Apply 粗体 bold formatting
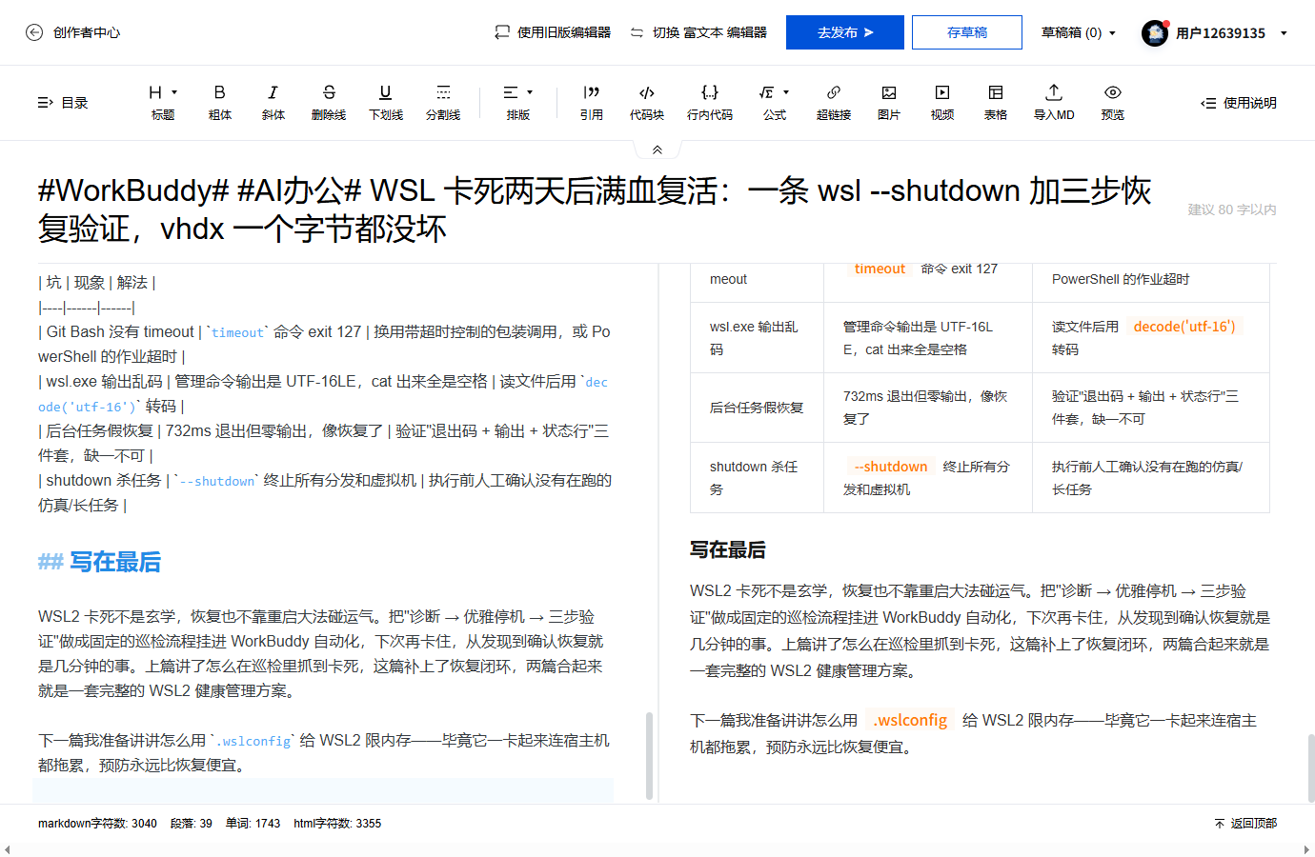This screenshot has height=857, width=1315. (x=220, y=102)
